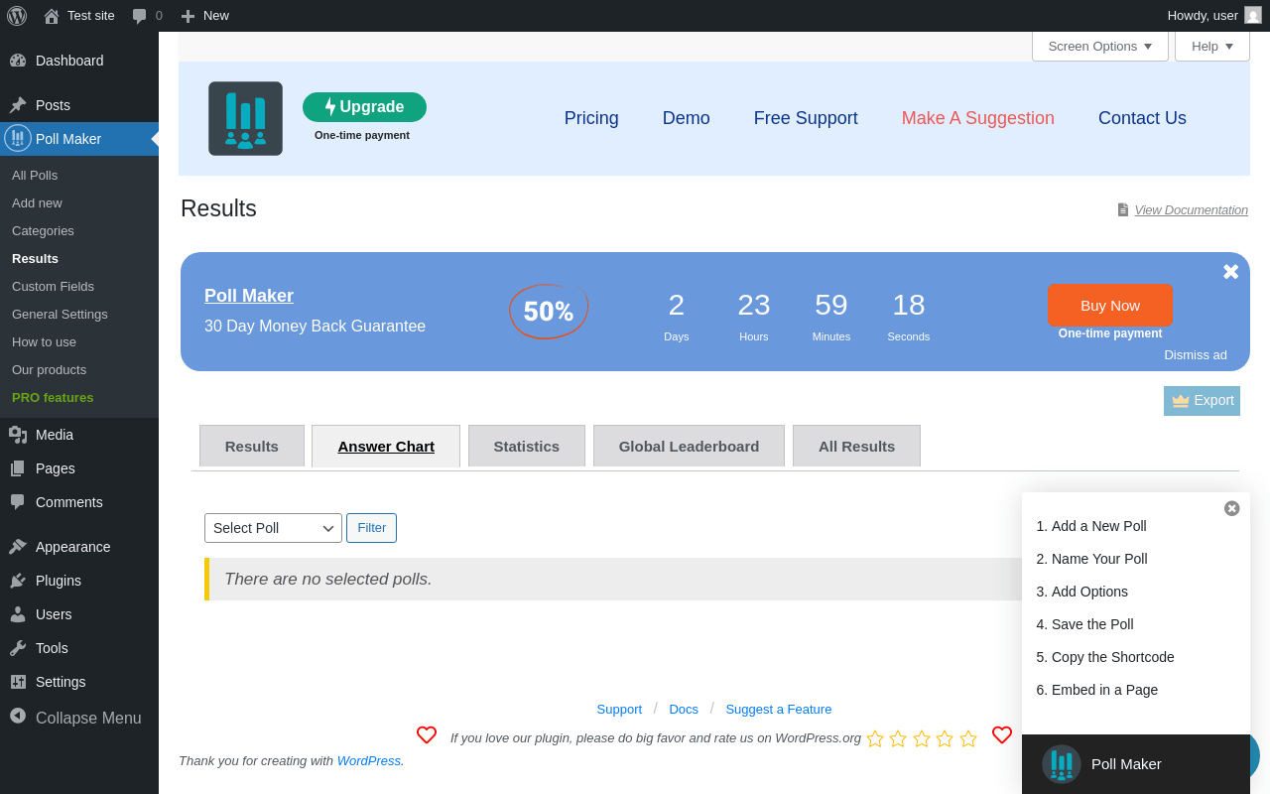Open the Media library menu
Image resolution: width=1270 pixels, height=794 pixels.
click(79, 435)
